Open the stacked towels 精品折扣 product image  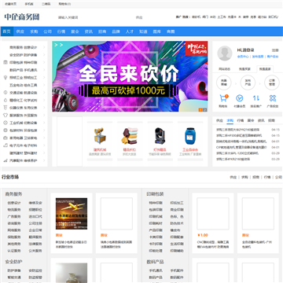tap(130, 136)
